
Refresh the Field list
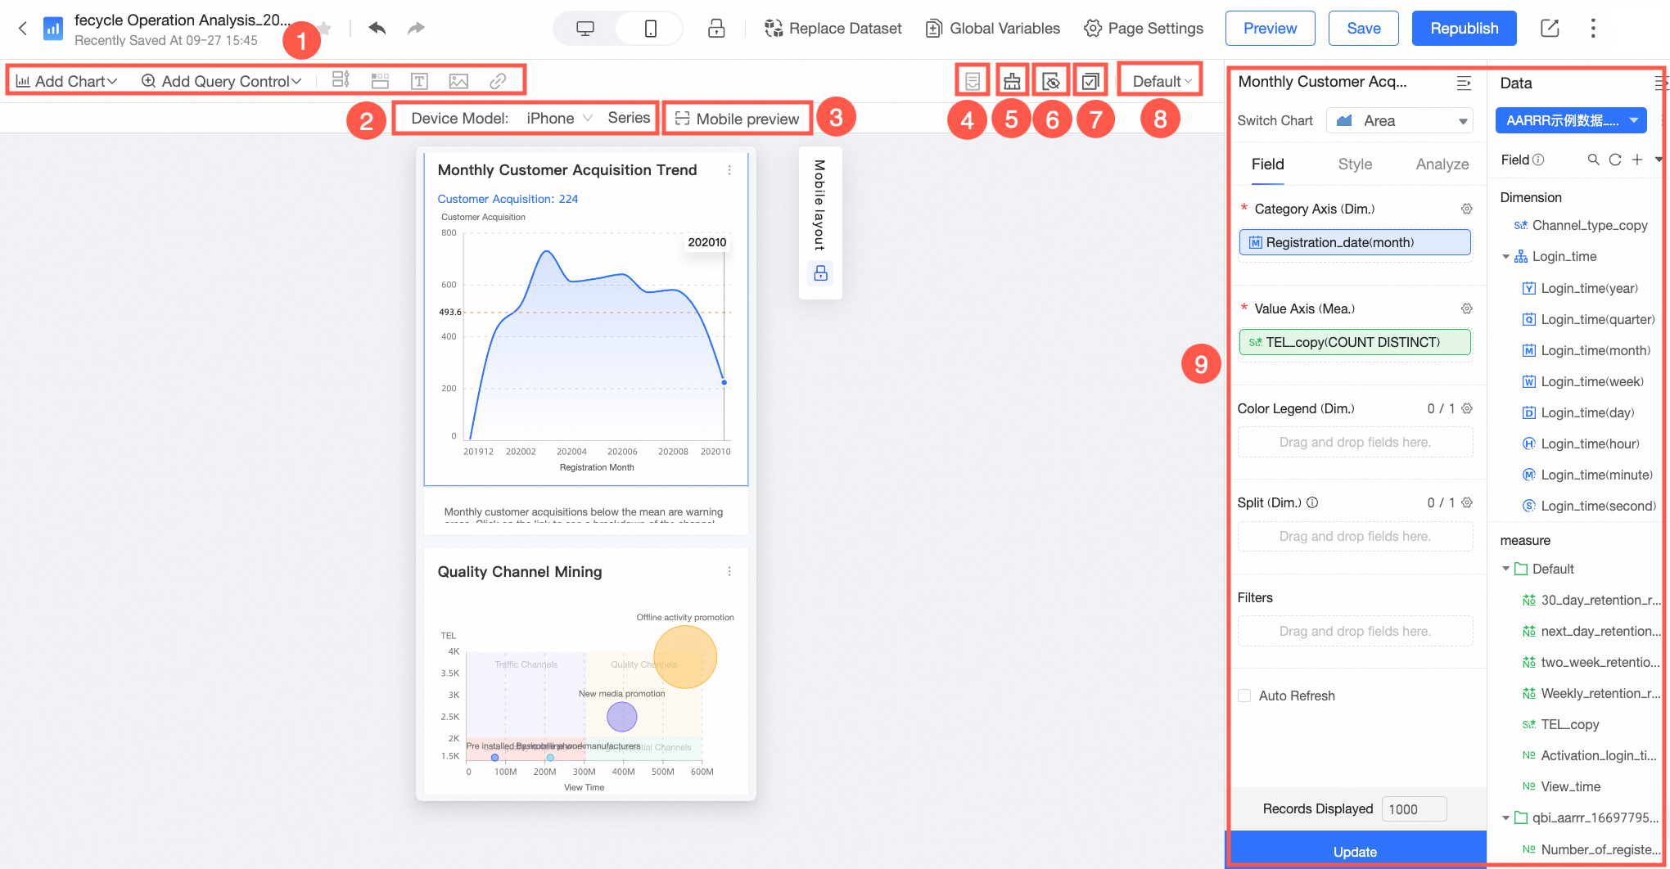click(x=1615, y=160)
